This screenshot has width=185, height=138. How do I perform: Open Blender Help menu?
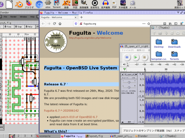32,17
